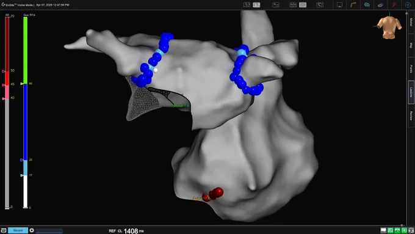This screenshot has width=415, height=234.
Task: Select the highlighted pointer layout icon
Action: 256,5
